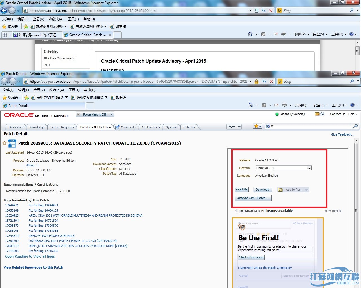This screenshot has height=288, width=361.
Task: Click search magnifier in My Oracle Support
Action: (355, 126)
